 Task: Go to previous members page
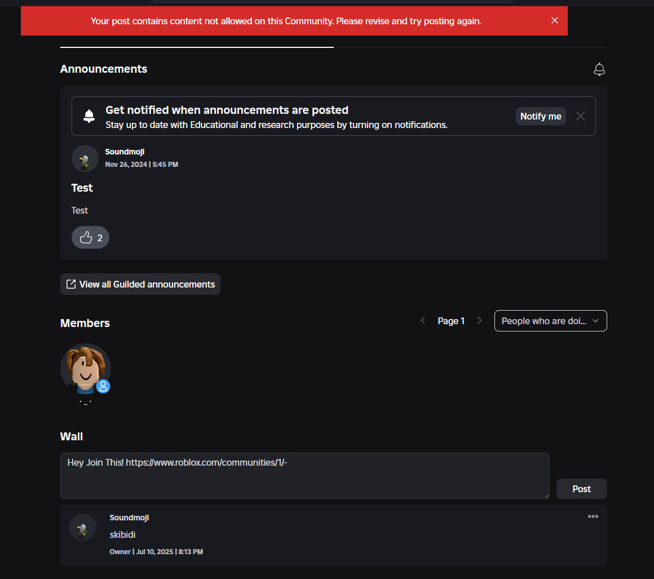(423, 321)
